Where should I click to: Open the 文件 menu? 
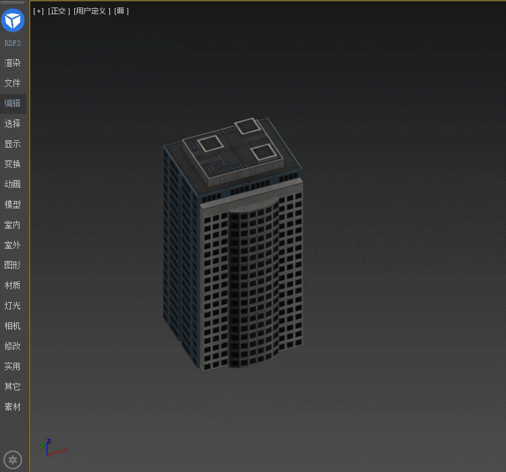pyautogui.click(x=13, y=83)
